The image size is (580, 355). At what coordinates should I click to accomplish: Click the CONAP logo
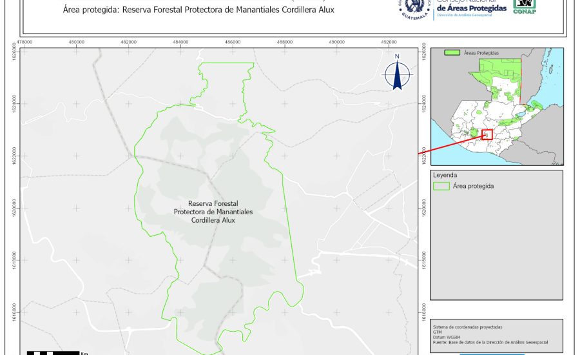[524, 6]
